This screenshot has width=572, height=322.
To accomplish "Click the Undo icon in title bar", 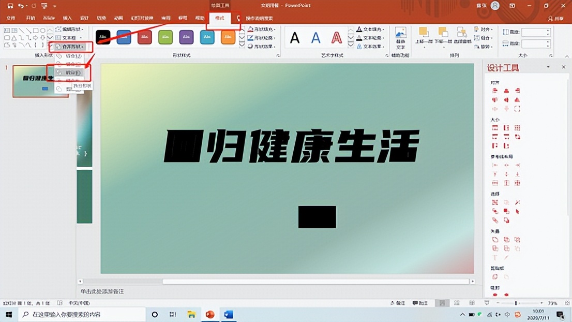I will (21, 6).
